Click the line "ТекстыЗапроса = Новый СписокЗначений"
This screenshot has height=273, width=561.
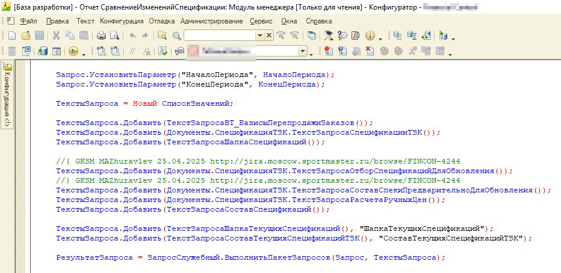(144, 103)
